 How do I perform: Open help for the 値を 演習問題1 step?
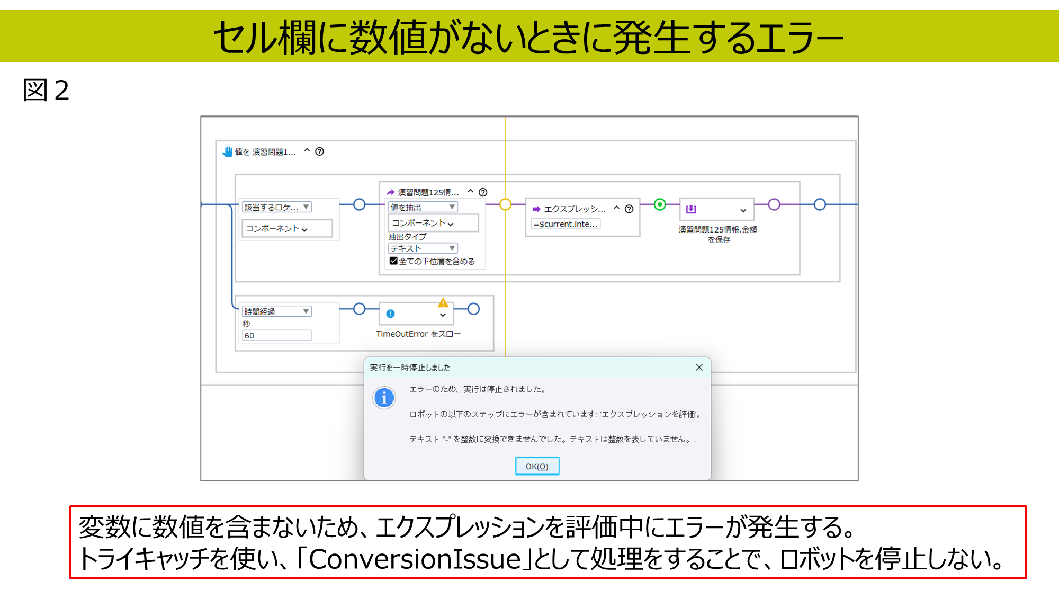point(319,151)
